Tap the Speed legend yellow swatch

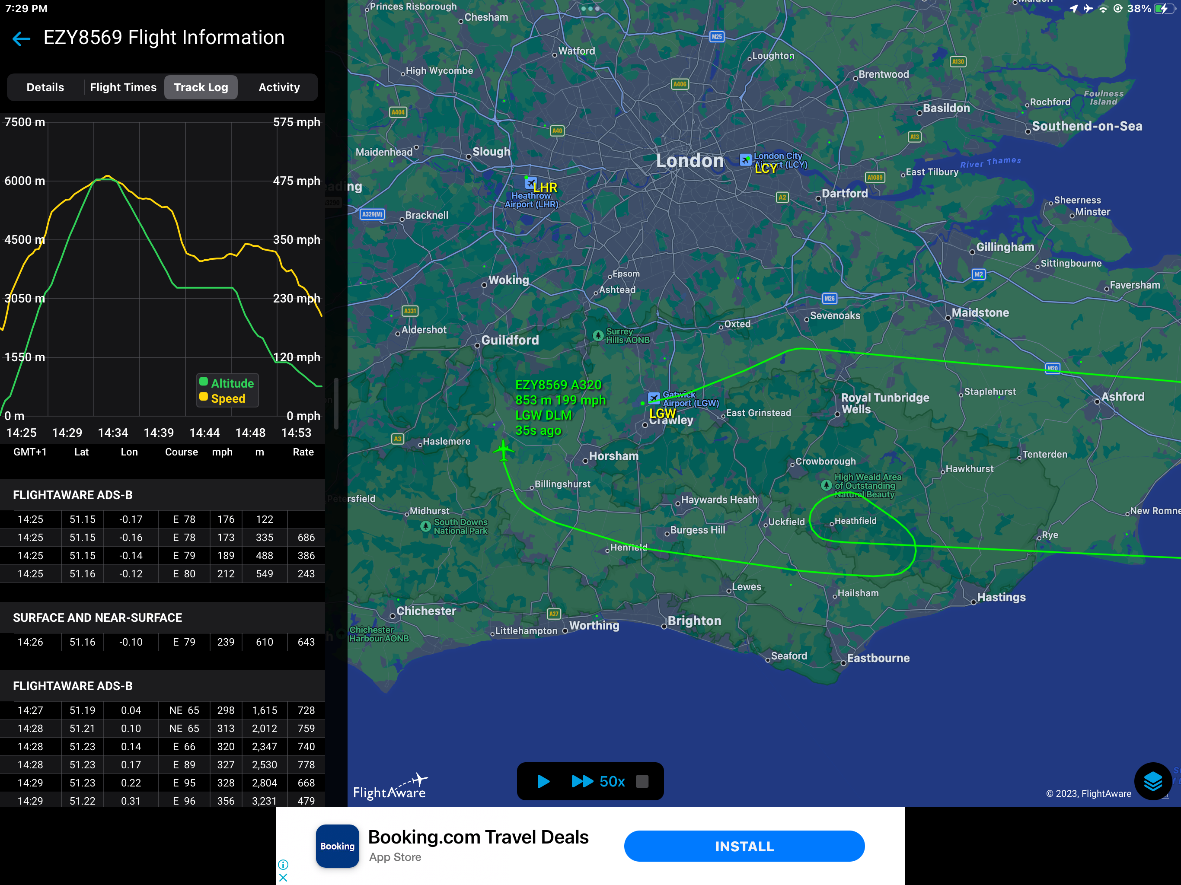click(204, 397)
